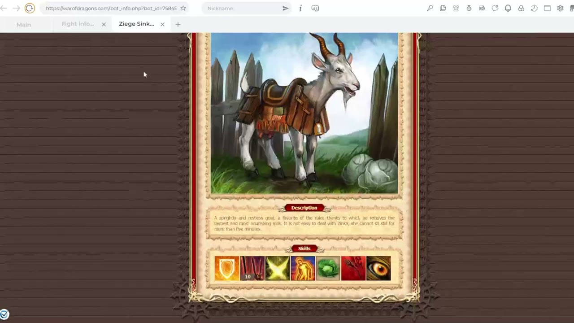
Task: Open notifications bell icon
Action: [508, 8]
